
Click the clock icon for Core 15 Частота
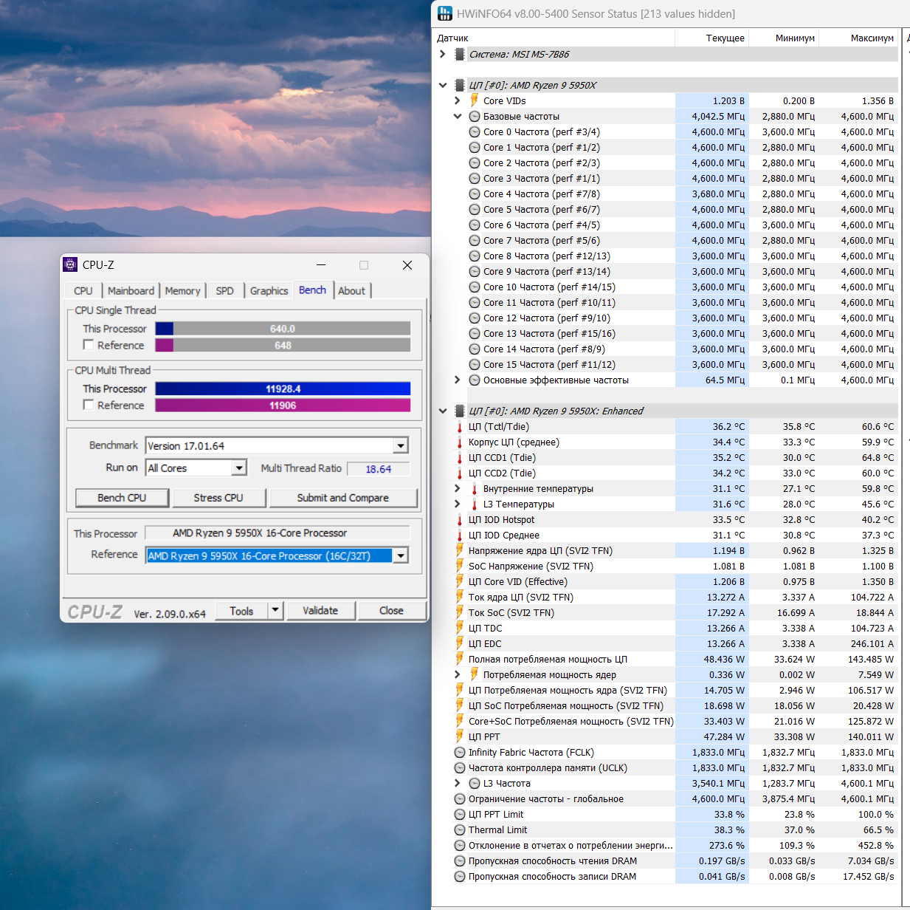[x=475, y=364]
